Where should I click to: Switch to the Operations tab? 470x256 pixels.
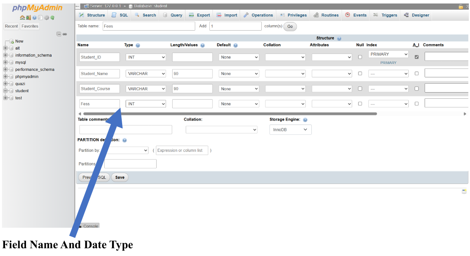tap(258, 15)
